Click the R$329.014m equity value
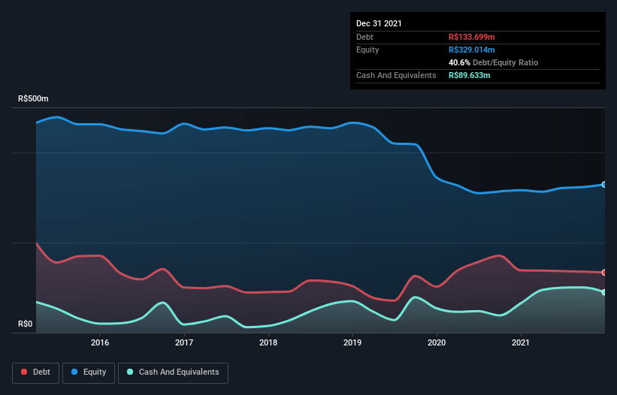The width and height of the screenshot is (617, 395). [472, 50]
